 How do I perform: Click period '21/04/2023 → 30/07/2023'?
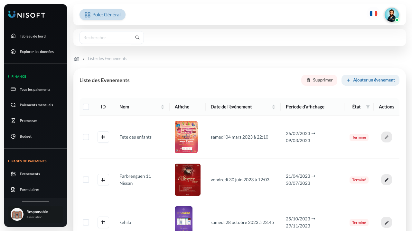(x=301, y=180)
